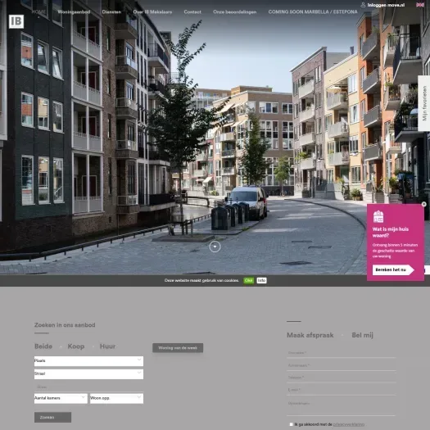The width and height of the screenshot is (430, 430).
Task: Open COMING SOON MARBELLA / ESTEPONA
Action: click(313, 11)
